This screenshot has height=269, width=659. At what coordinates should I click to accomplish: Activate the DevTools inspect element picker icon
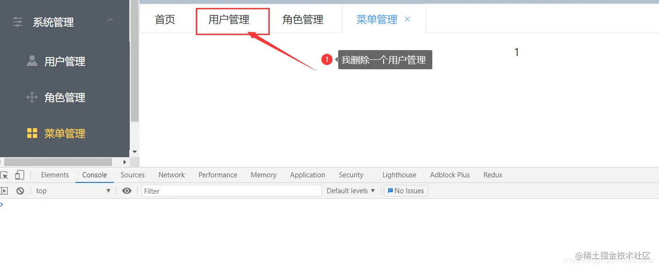5,175
